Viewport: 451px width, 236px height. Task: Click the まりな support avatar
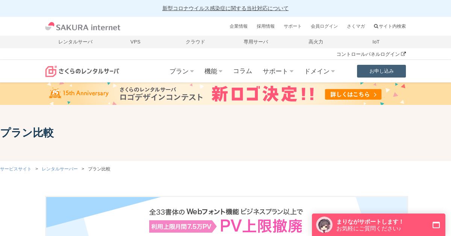[x=324, y=225]
